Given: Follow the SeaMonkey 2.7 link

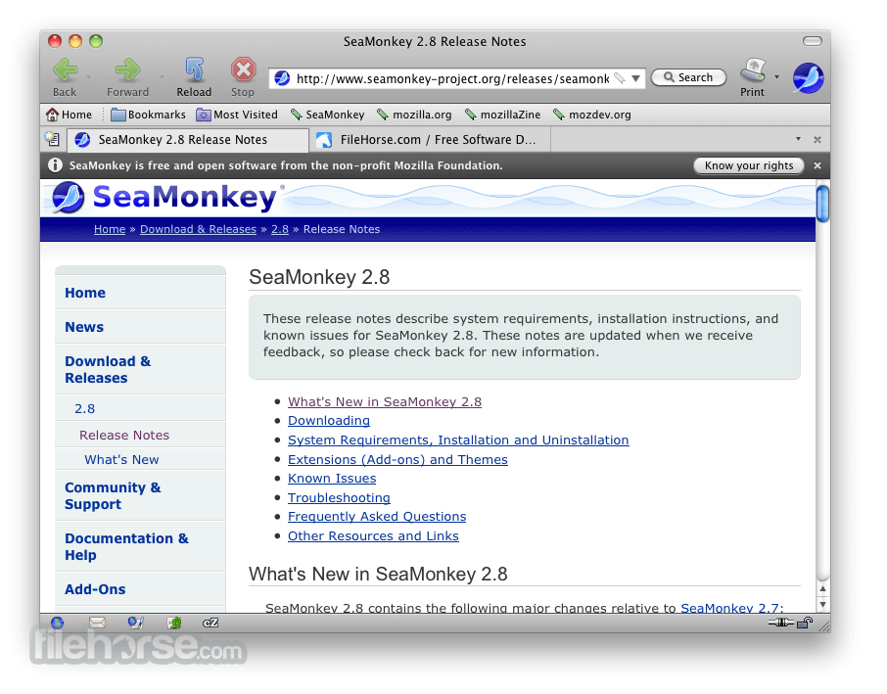Looking at the screenshot, I should (729, 608).
